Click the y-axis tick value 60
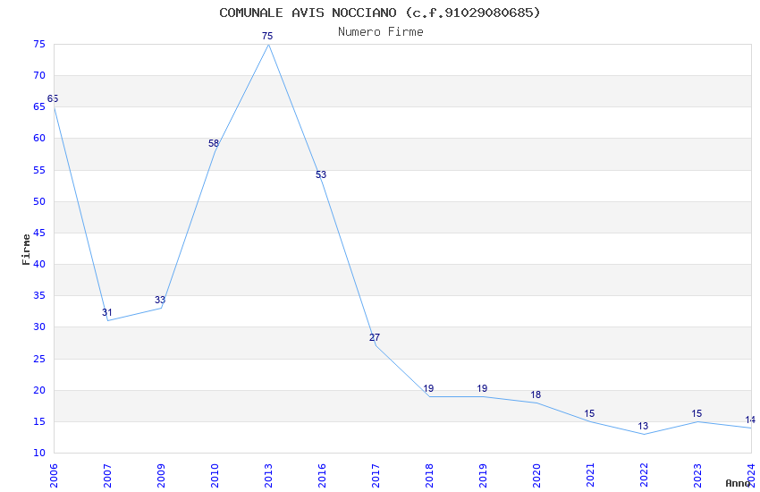Viewport: 760px width, 492px height. (x=39, y=138)
